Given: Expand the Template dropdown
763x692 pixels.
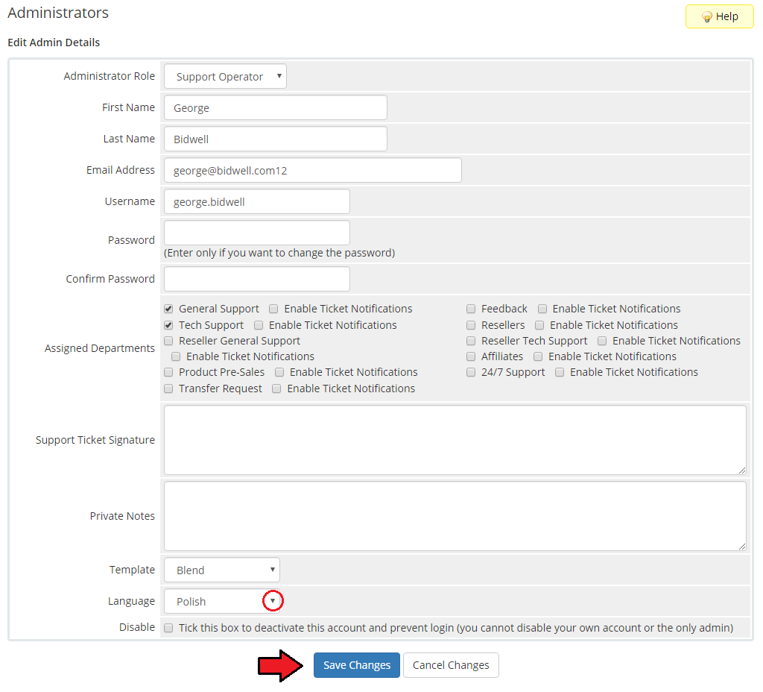Looking at the screenshot, I should click(222, 570).
